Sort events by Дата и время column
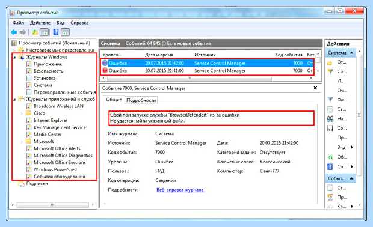The height and width of the screenshot is (227, 373). pos(159,55)
